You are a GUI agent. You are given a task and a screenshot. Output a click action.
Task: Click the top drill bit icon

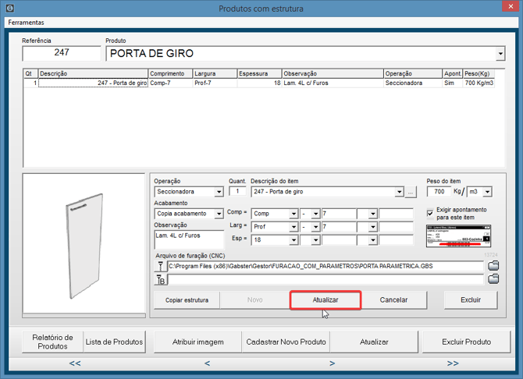tap(161, 266)
